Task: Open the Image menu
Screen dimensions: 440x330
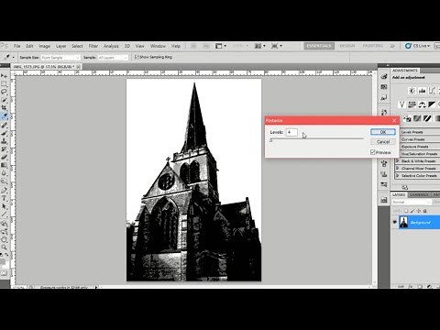Action: click(44, 46)
